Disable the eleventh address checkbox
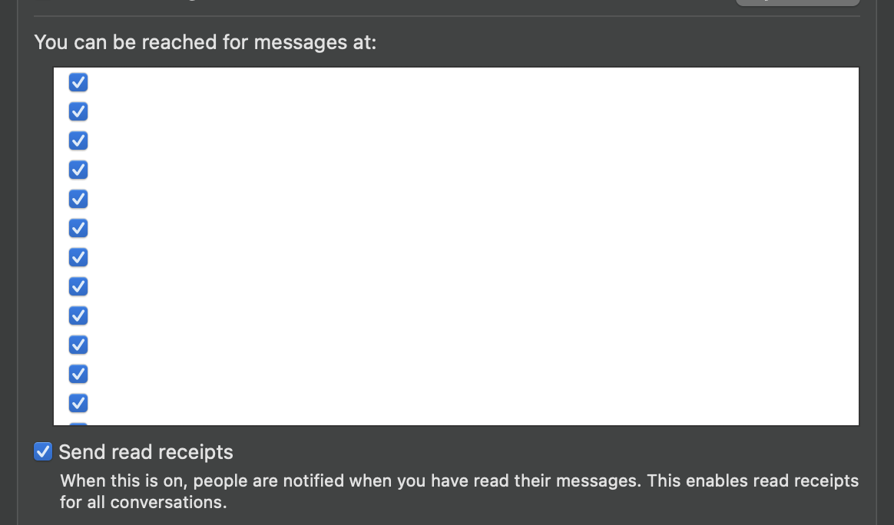The image size is (894, 525). click(x=78, y=374)
